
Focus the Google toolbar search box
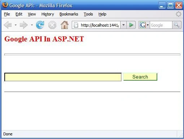[x=161, y=25]
